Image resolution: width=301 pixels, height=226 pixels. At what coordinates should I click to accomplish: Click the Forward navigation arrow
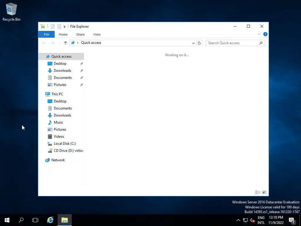click(52, 43)
